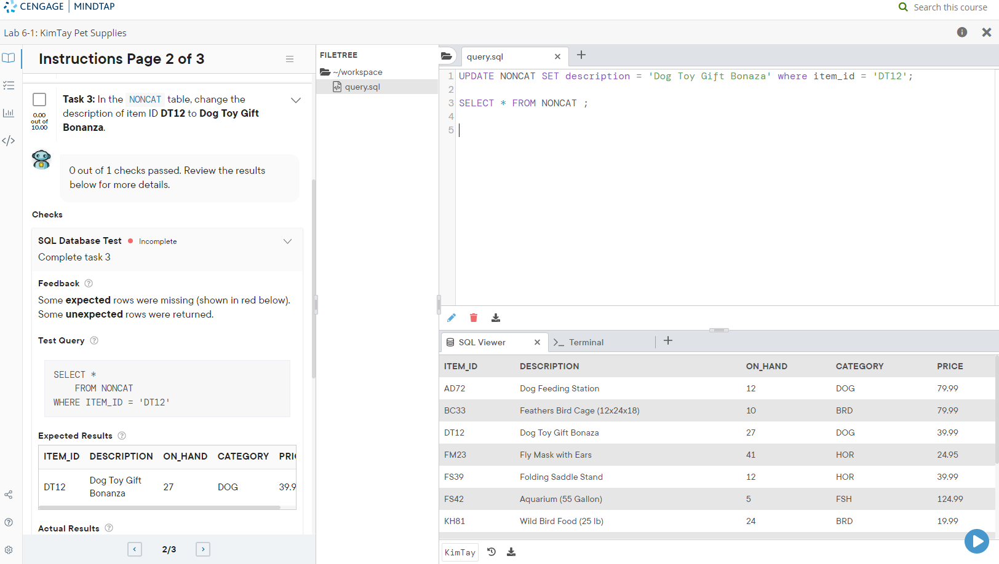Click the download icon below the editor

tap(496, 318)
